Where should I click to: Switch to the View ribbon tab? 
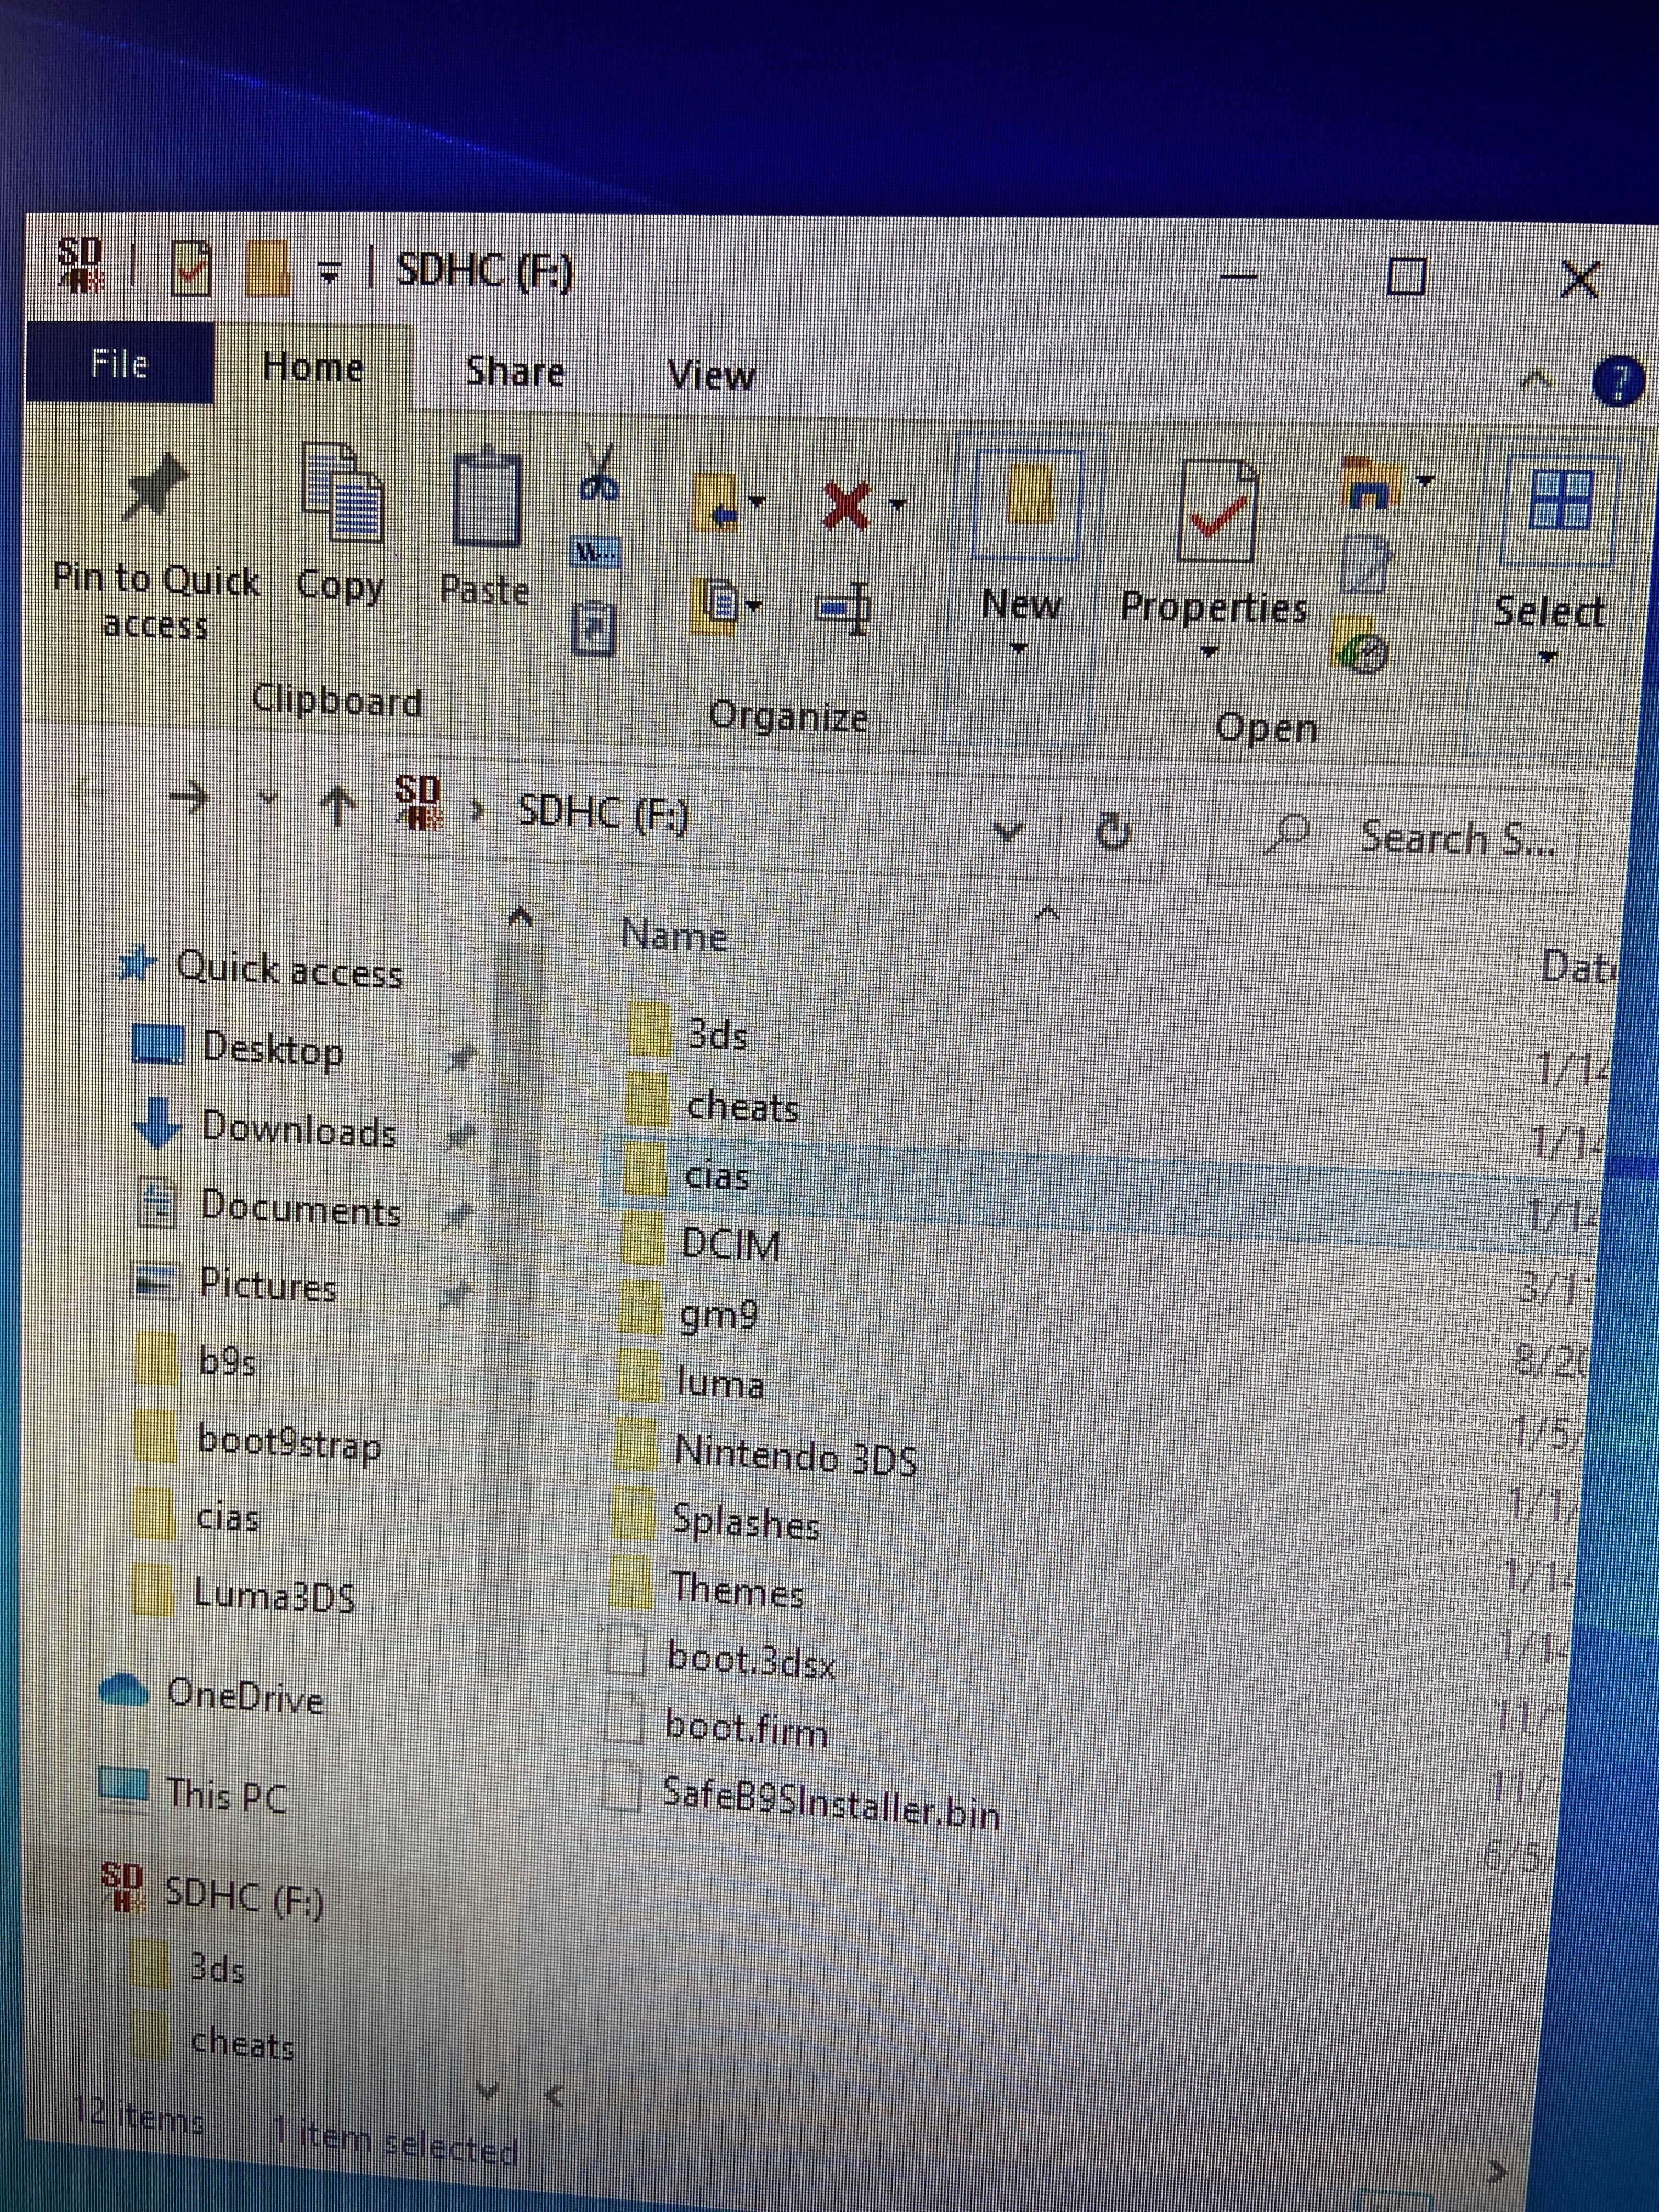[x=711, y=376]
